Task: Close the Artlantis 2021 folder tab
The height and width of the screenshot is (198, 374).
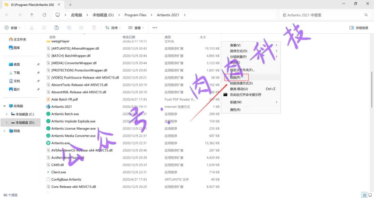Action: tap(59, 4)
